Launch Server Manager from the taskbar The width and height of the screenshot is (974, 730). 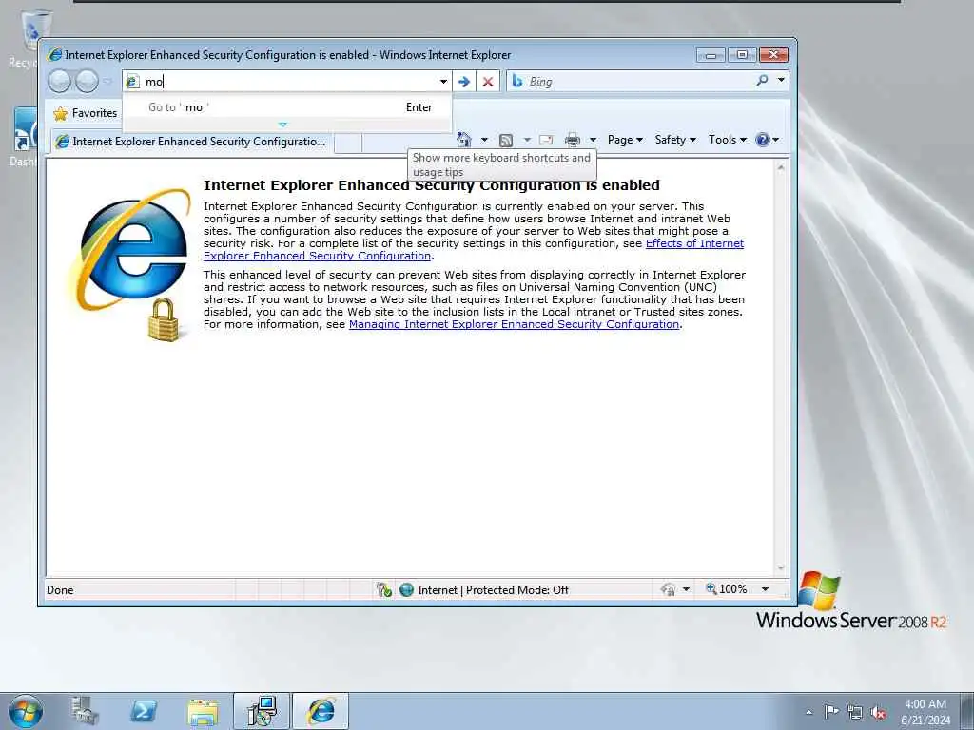85,711
